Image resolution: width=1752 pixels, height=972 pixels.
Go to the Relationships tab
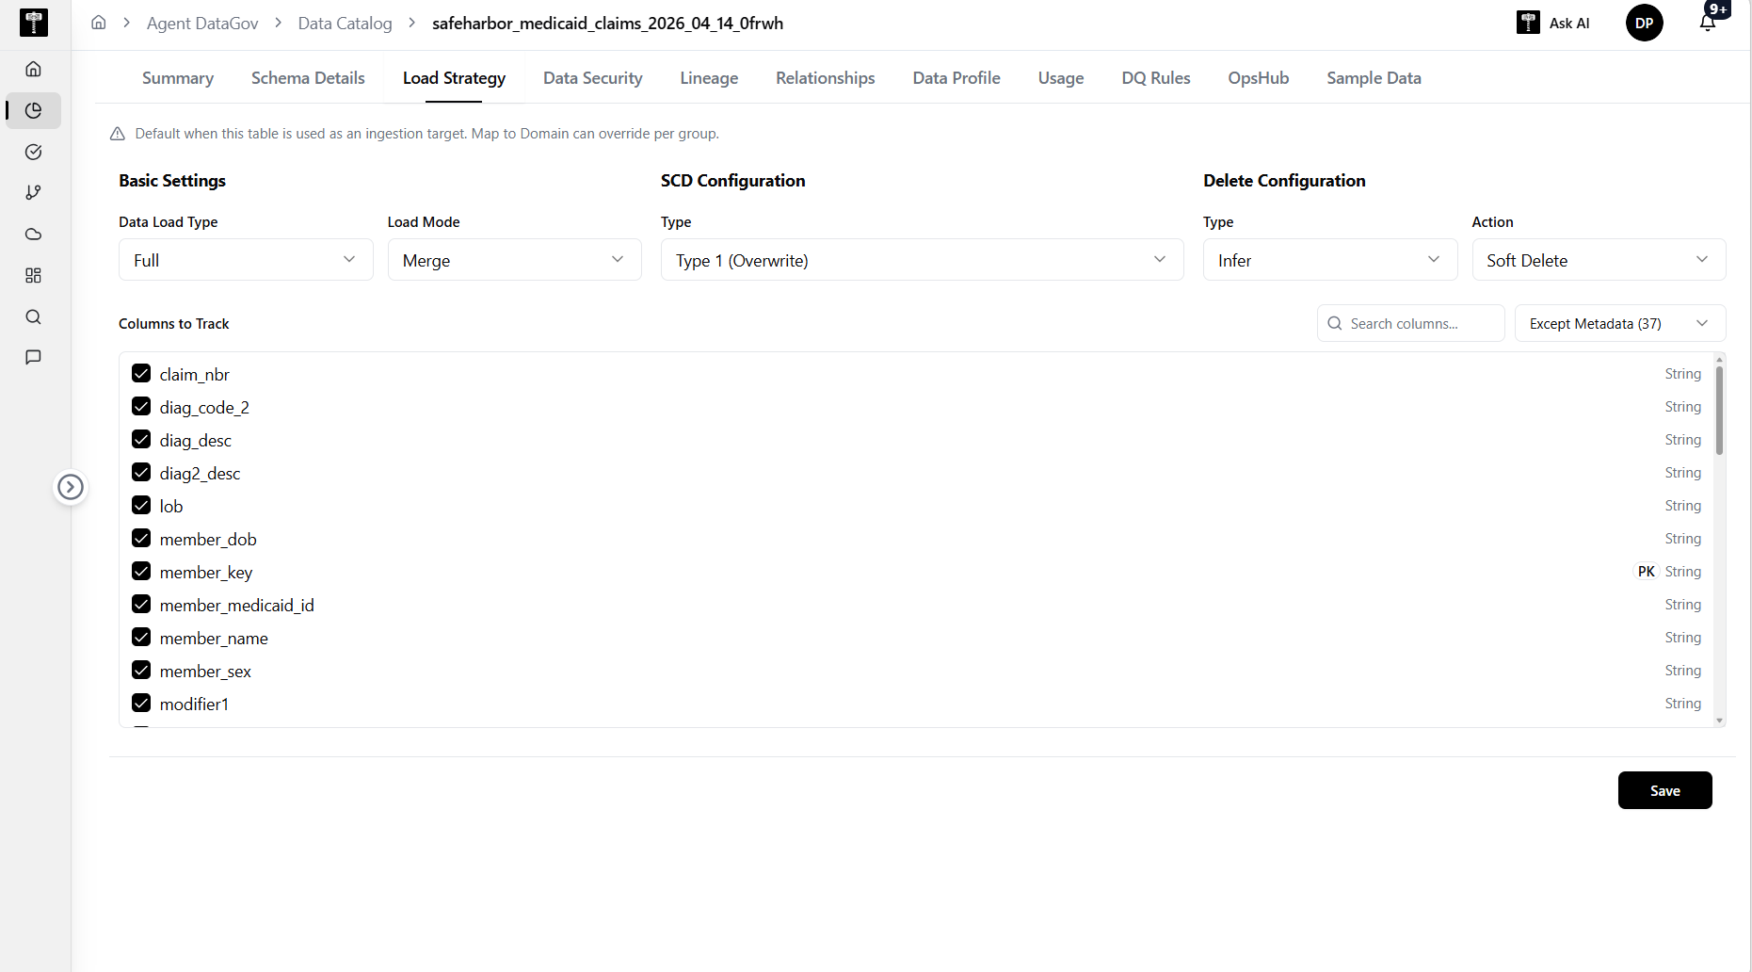[826, 78]
